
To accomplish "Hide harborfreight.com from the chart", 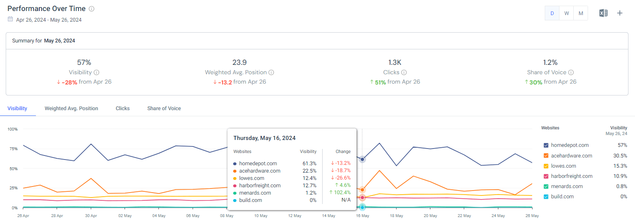I will click(546, 176).
